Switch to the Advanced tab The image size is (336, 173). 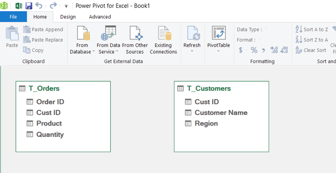coord(100,17)
